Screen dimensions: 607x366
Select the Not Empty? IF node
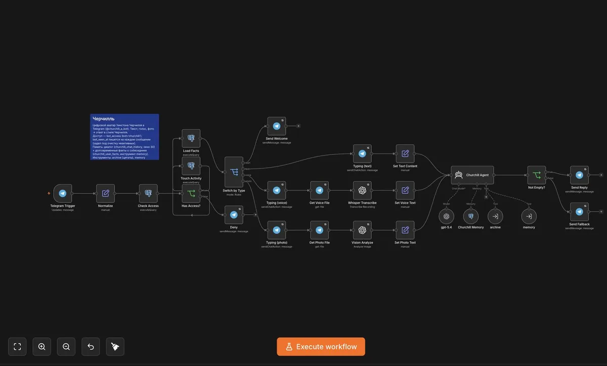[x=537, y=175]
